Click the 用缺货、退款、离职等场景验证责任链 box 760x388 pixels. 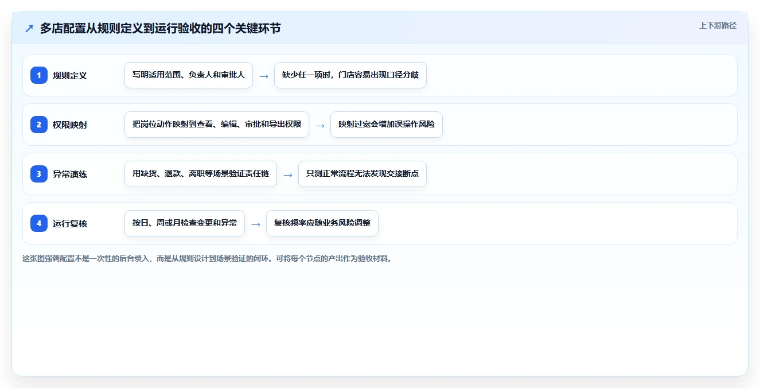click(201, 174)
